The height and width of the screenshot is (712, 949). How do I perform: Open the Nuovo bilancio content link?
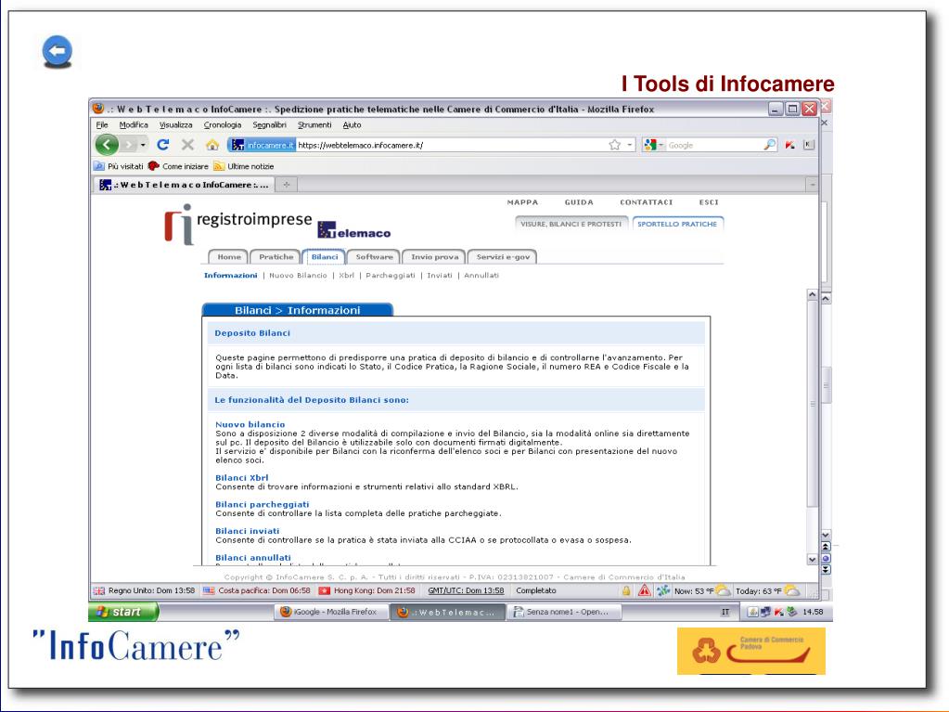point(250,424)
